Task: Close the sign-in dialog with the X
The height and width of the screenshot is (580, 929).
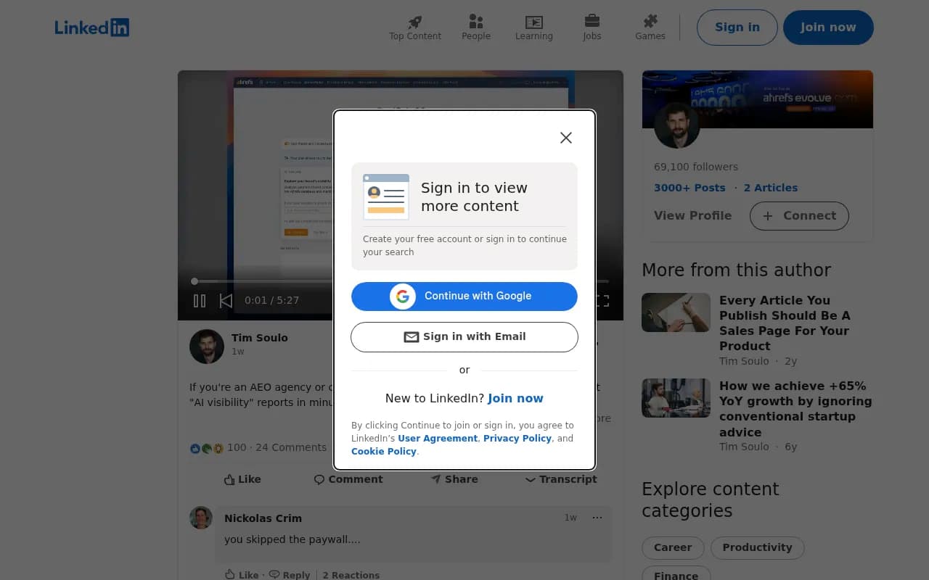Action: 566,138
